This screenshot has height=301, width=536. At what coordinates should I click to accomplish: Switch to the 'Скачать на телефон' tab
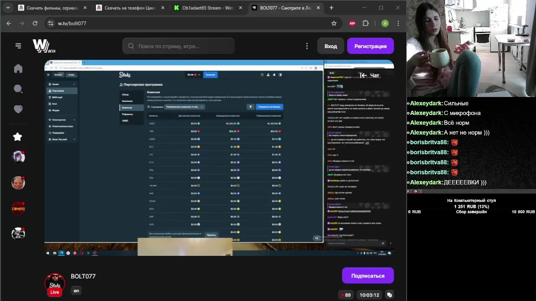click(130, 8)
